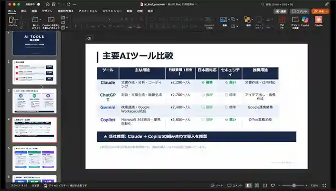Click the コメント button at top right
Screen dimensions: 336x191
[x=300, y=12]
